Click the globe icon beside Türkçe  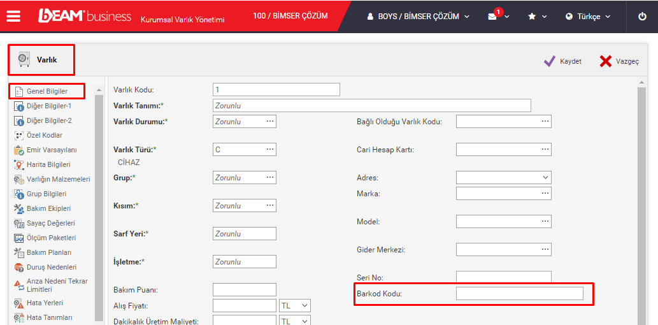tap(569, 17)
